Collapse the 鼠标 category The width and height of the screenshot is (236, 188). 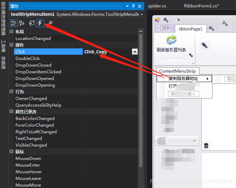11,152
